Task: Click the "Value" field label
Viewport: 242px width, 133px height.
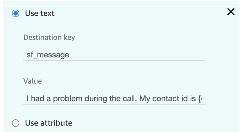Action: pyautogui.click(x=33, y=81)
